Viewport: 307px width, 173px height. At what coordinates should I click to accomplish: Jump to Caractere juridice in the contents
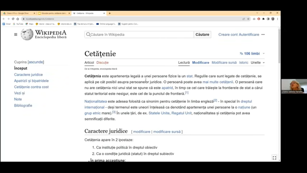(28, 75)
